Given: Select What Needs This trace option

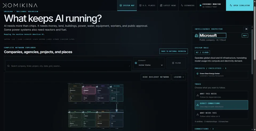Looking at the screenshot, I should point(221,115).
